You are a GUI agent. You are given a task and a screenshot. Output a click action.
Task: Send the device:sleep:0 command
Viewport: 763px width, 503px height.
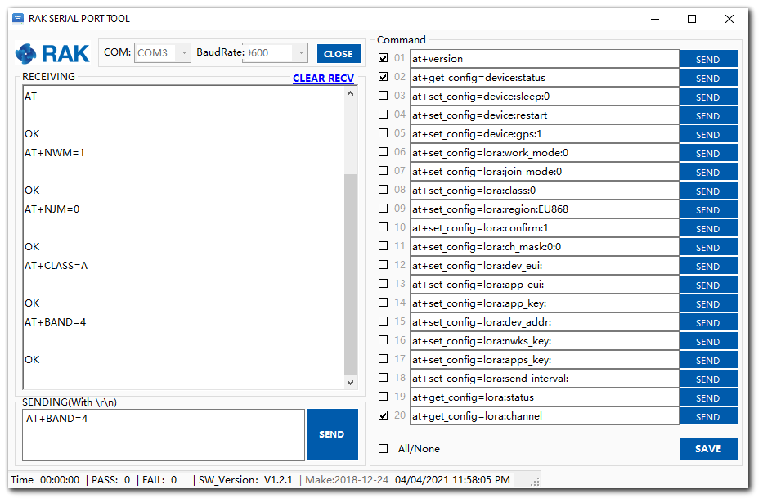tap(708, 97)
